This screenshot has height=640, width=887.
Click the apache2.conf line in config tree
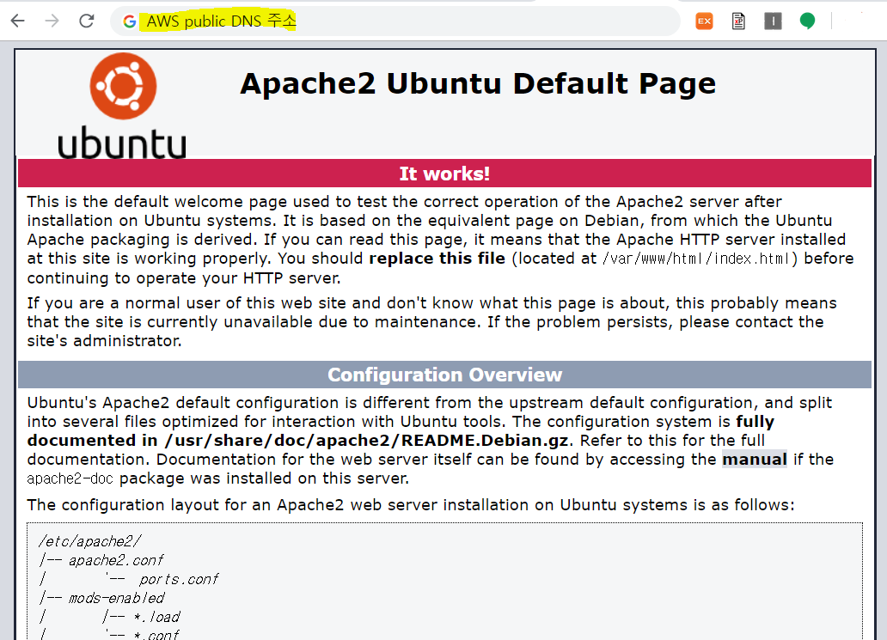click(x=115, y=560)
